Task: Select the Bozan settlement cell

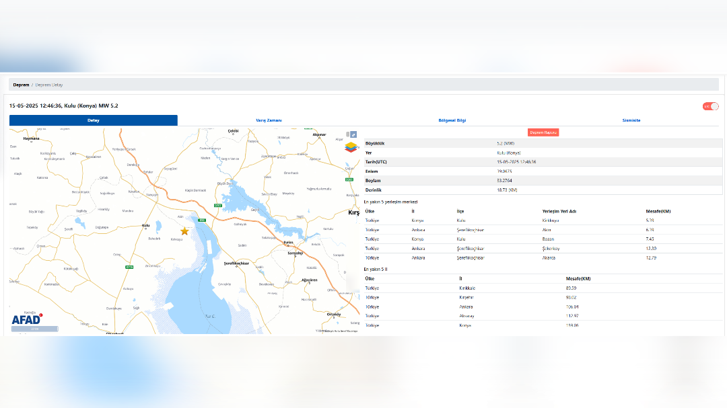Action: (548, 239)
